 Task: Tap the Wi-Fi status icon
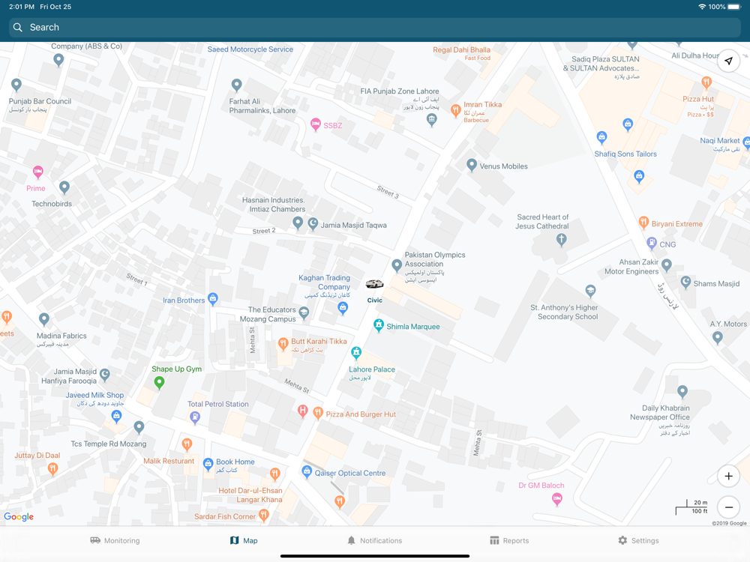[702, 7]
